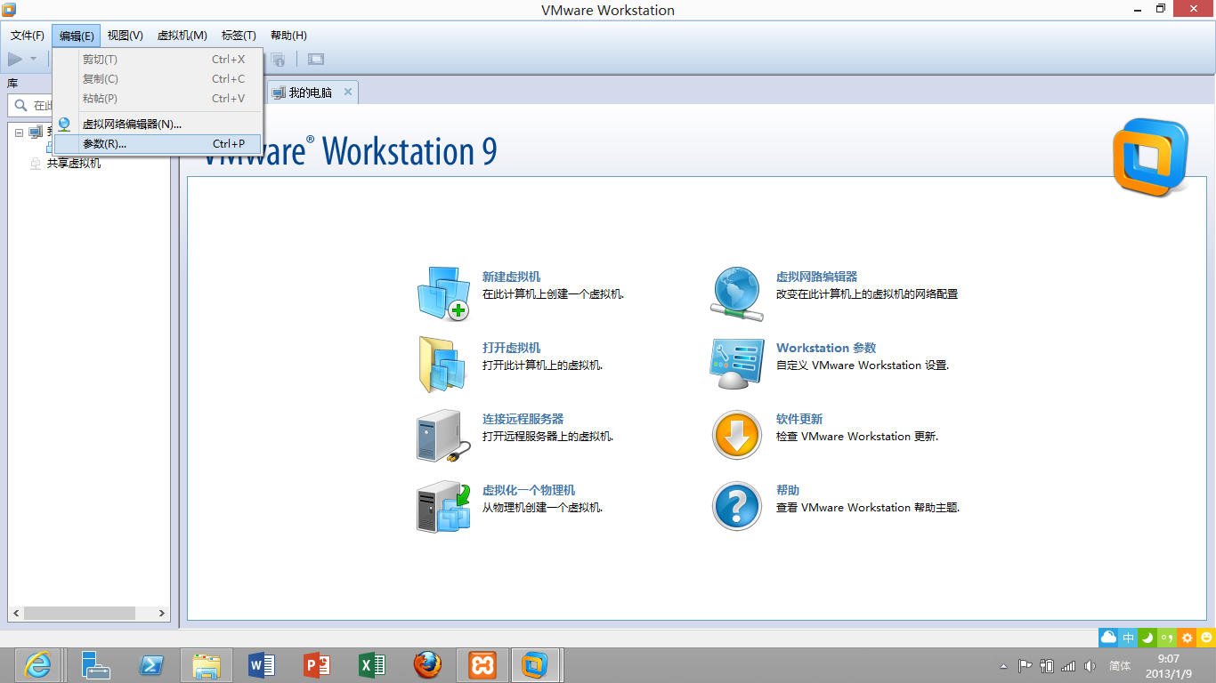Click the clock showing 9:07
The image size is (1216, 683).
coord(1168,666)
